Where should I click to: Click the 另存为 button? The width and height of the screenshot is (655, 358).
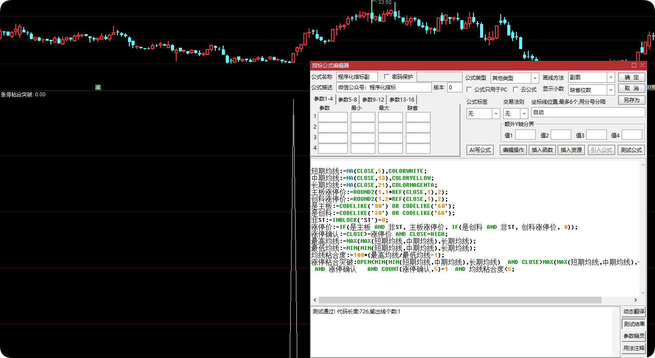pyautogui.click(x=632, y=100)
